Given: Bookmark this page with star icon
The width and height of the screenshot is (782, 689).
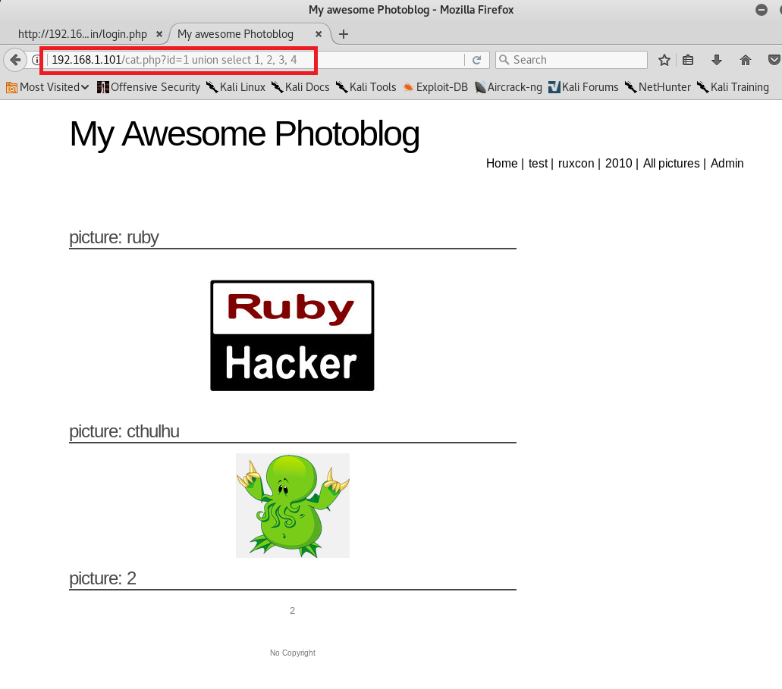Looking at the screenshot, I should 664,61.
